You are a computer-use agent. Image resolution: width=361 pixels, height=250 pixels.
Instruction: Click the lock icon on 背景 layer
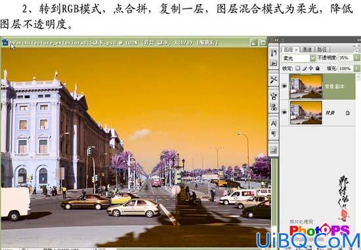[347, 113]
